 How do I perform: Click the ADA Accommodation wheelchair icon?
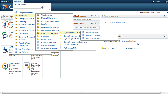5,50
